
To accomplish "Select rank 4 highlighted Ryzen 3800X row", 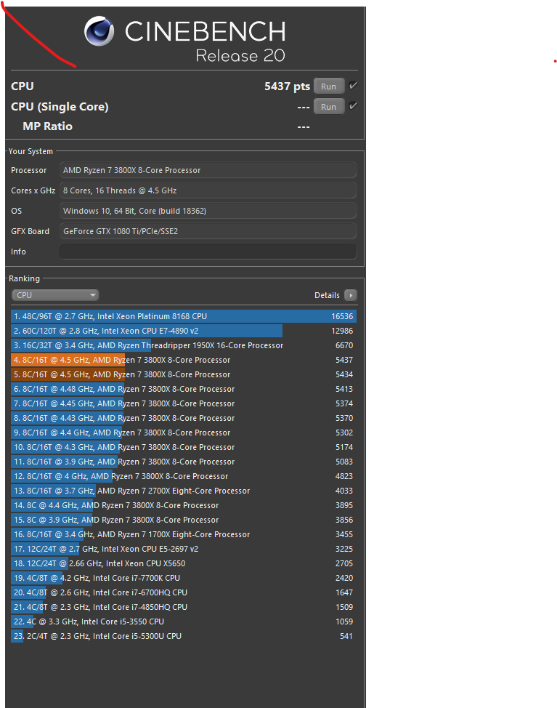I will click(184, 360).
